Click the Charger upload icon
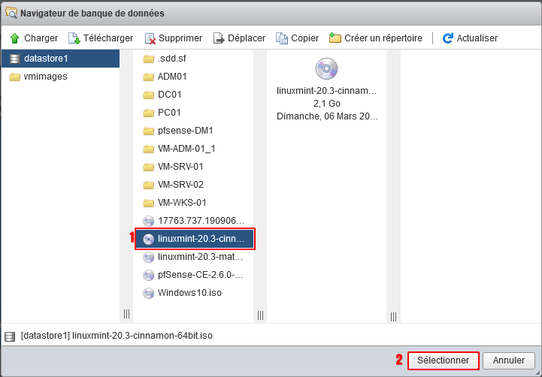 14,38
